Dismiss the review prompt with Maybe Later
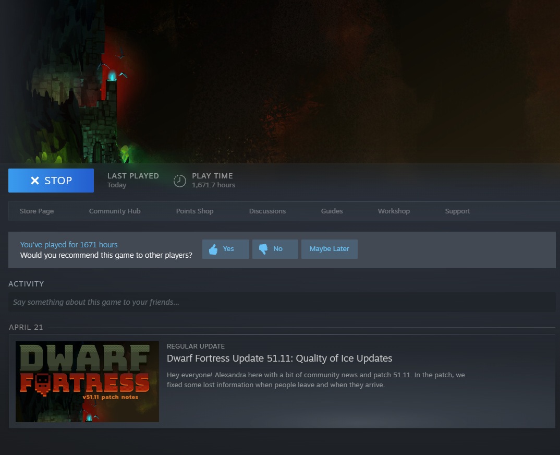The width and height of the screenshot is (560, 455). tap(330, 249)
